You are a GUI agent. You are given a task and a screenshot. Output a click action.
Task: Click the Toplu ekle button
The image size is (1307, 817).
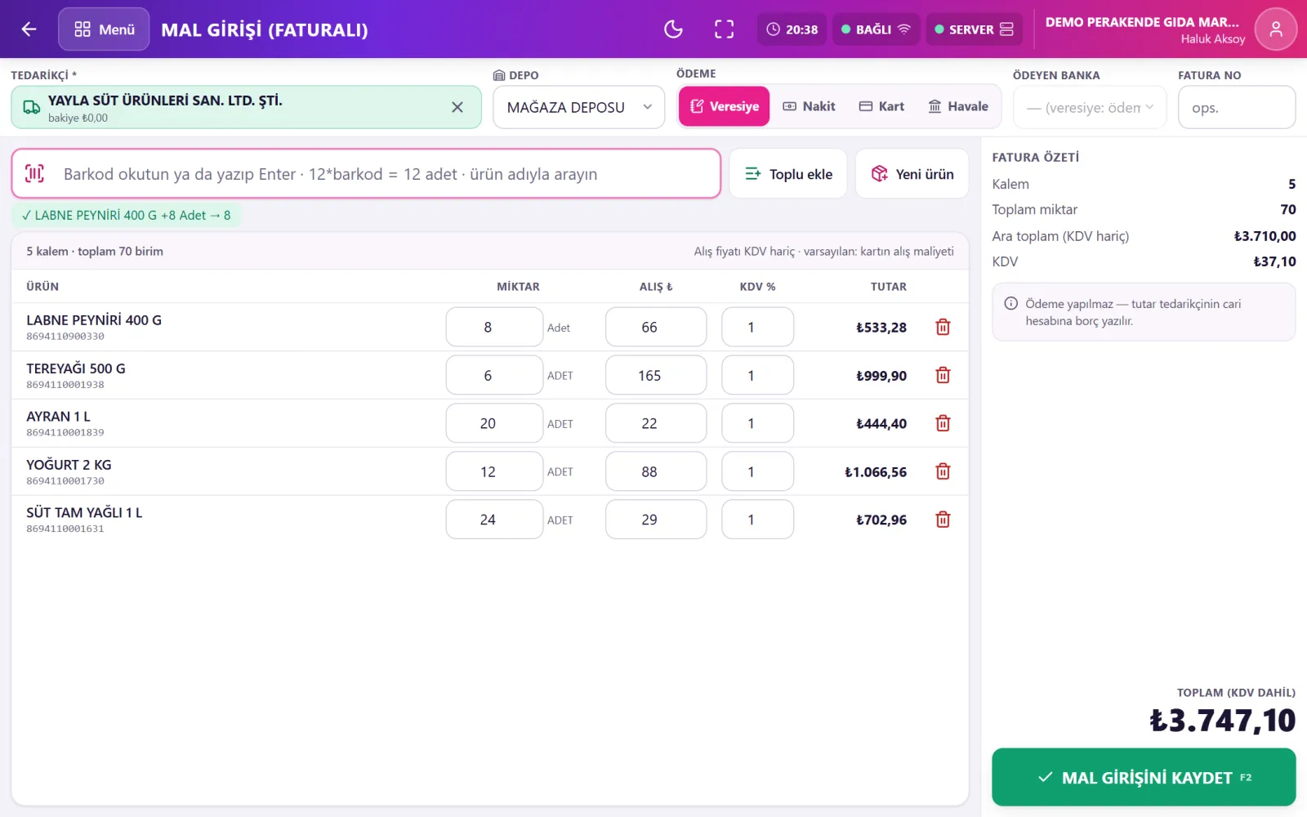[x=788, y=173]
